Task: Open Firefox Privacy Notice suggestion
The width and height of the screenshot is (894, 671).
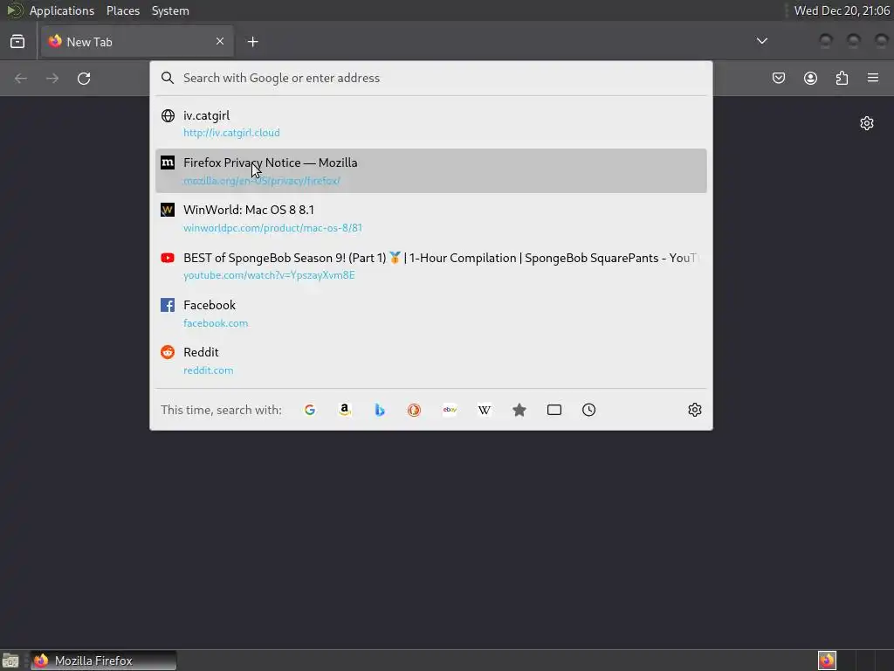Action: 431,170
